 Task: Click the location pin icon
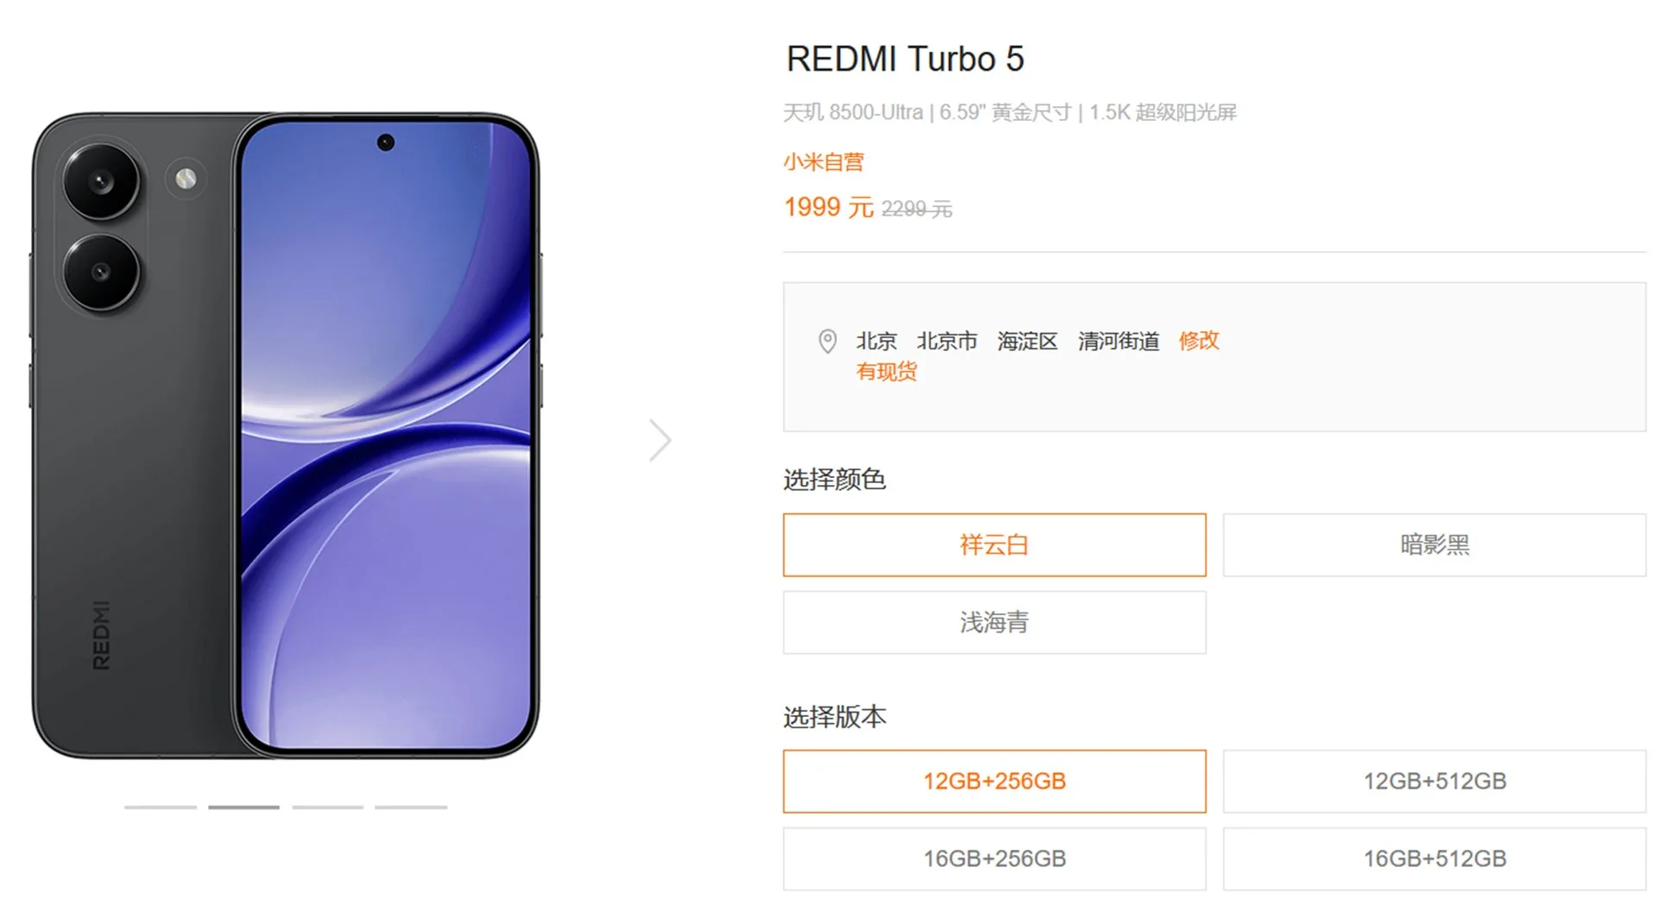pos(827,342)
